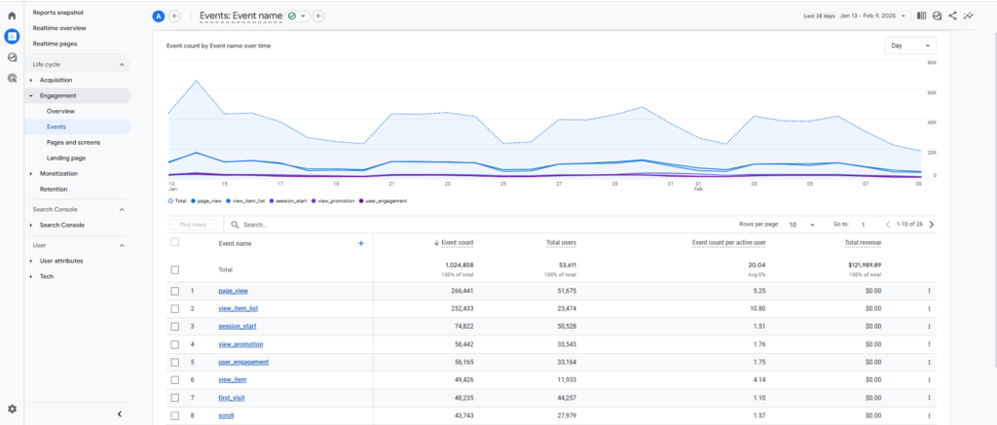Click the compare view columns icon
The image size is (997, 425).
coord(921,16)
